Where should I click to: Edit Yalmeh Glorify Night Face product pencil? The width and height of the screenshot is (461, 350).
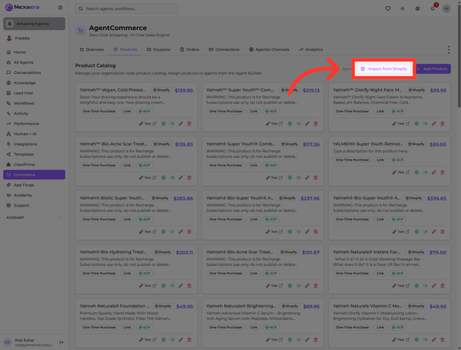pyautogui.click(x=434, y=124)
